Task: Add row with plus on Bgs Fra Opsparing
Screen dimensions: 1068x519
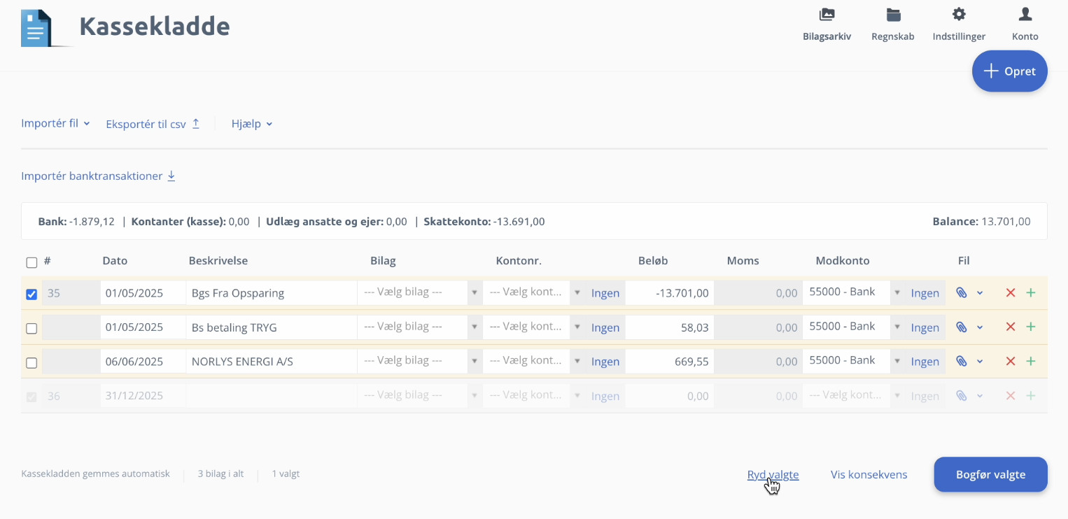Action: click(1030, 293)
